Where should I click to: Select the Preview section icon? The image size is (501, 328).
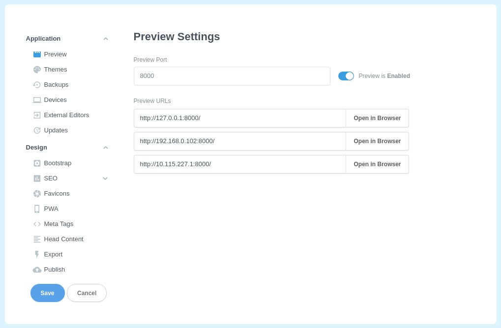[37, 54]
